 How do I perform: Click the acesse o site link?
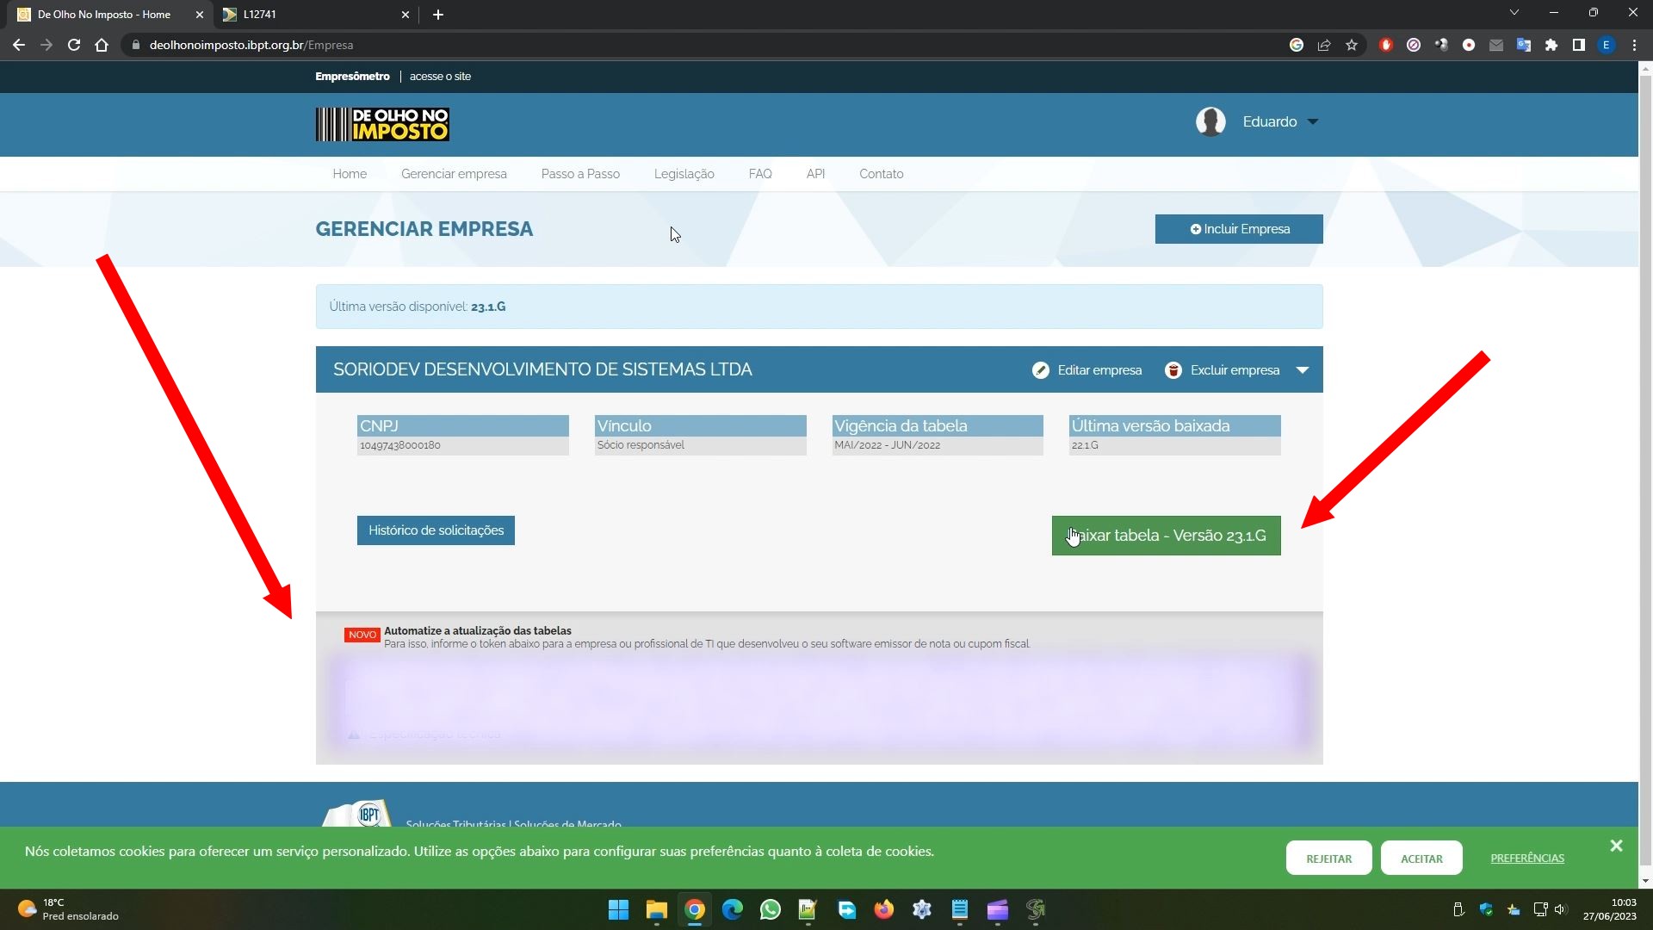point(440,77)
